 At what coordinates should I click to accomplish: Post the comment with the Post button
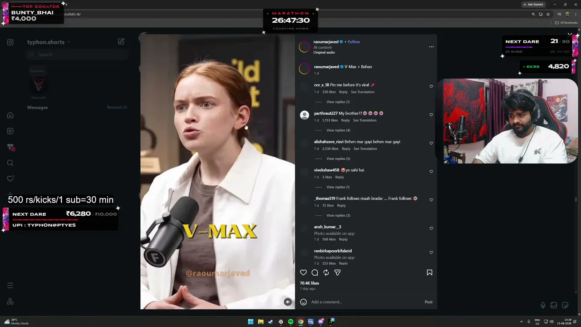[428, 302]
